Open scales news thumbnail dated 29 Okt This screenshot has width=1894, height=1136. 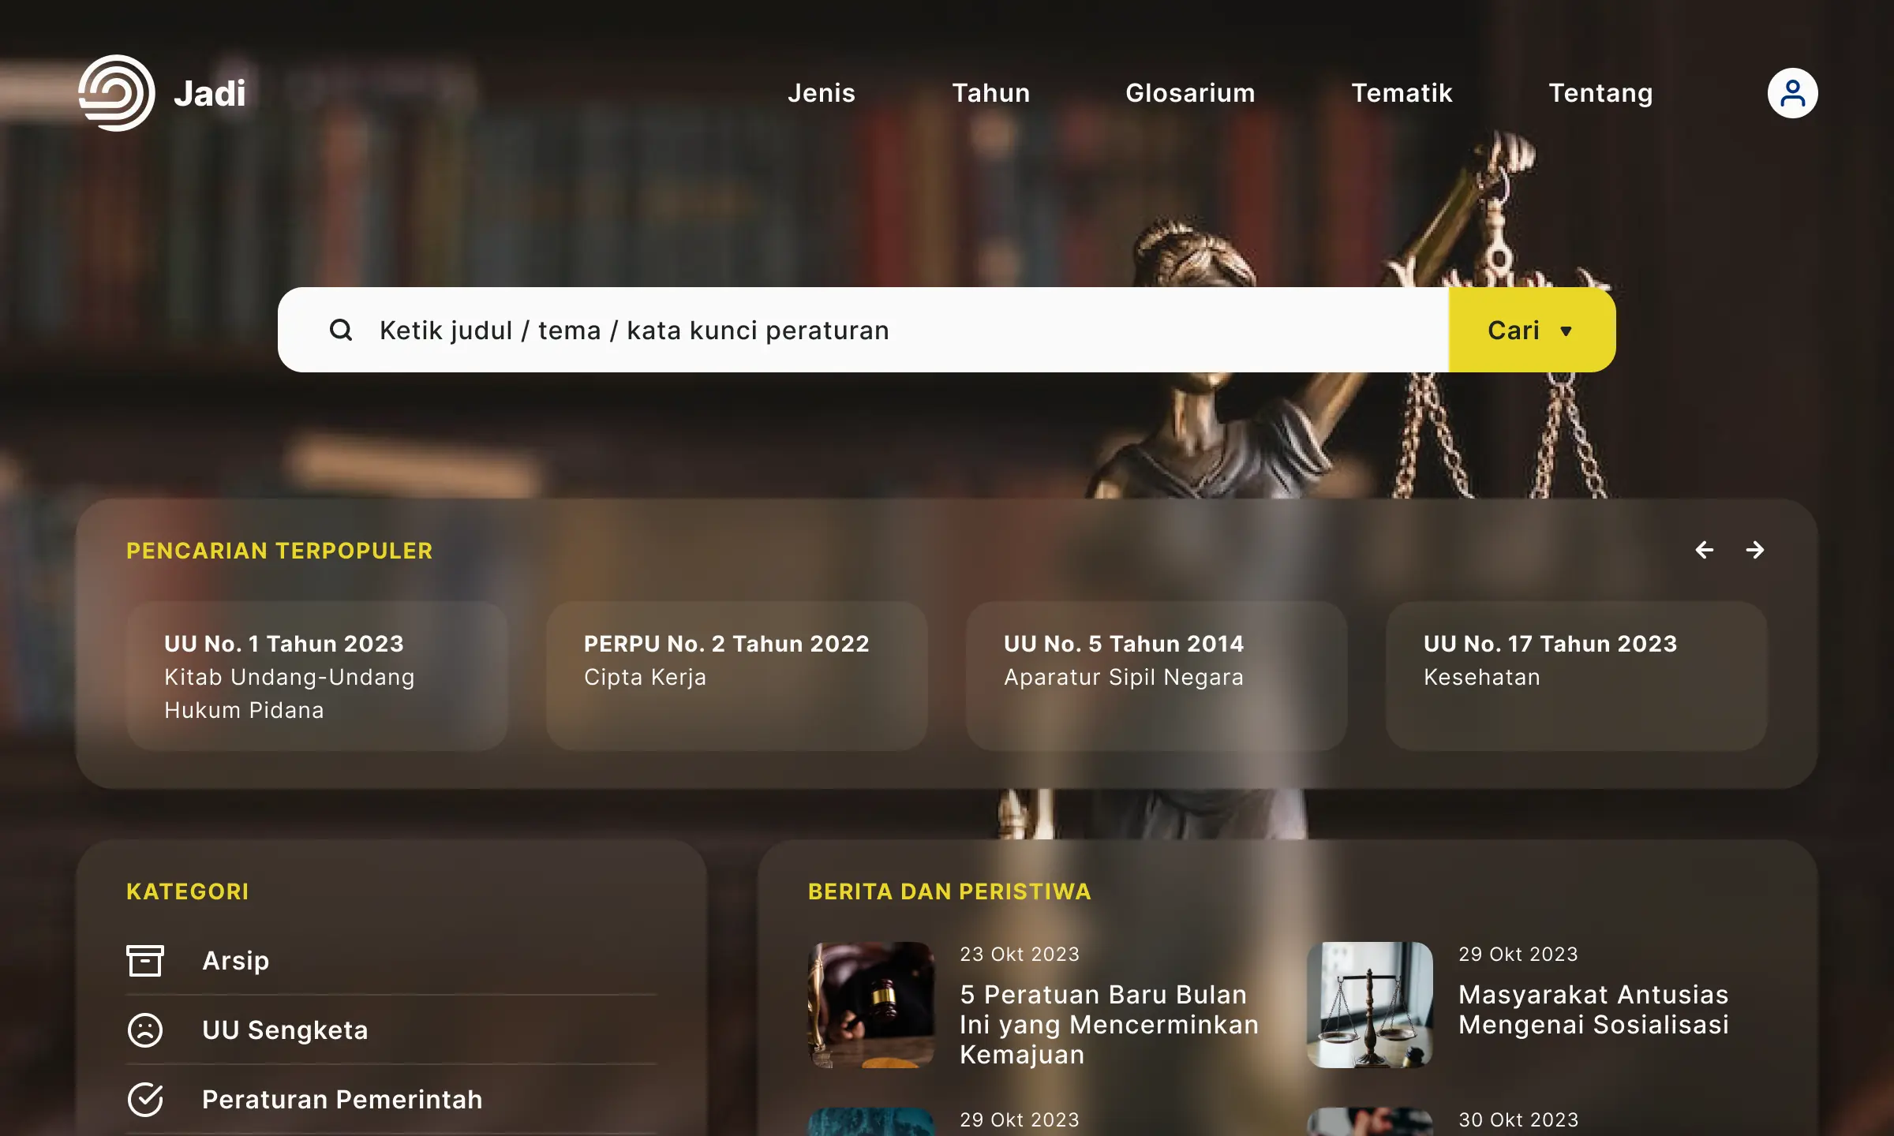(x=1370, y=1004)
